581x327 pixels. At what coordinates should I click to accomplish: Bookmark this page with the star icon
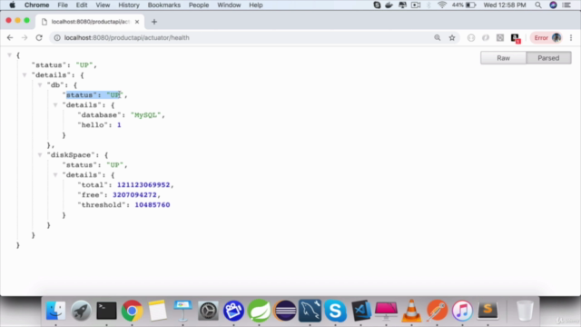(x=452, y=38)
